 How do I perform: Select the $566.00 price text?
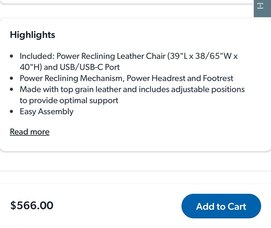pos(32,205)
